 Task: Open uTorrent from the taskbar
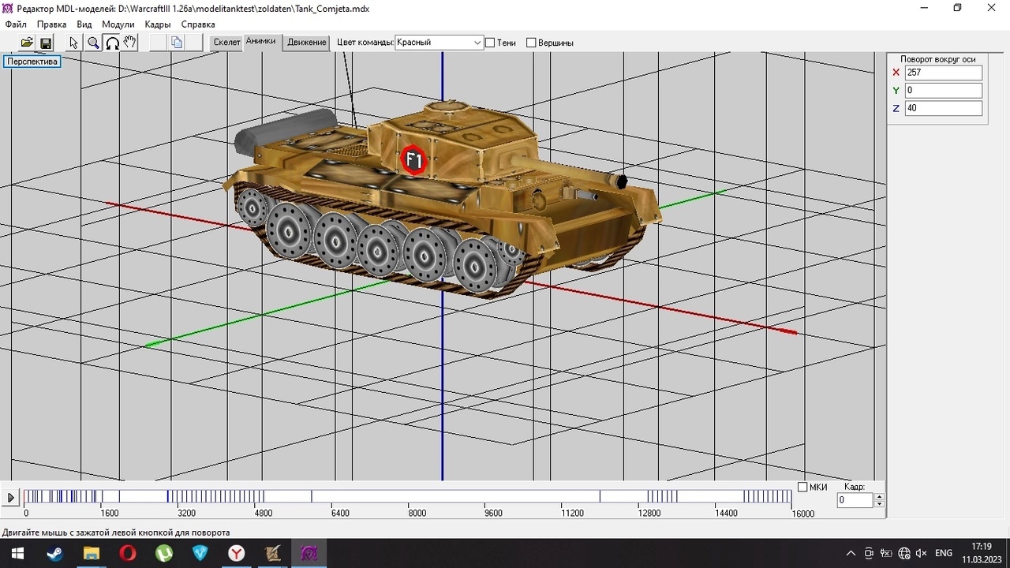(163, 553)
